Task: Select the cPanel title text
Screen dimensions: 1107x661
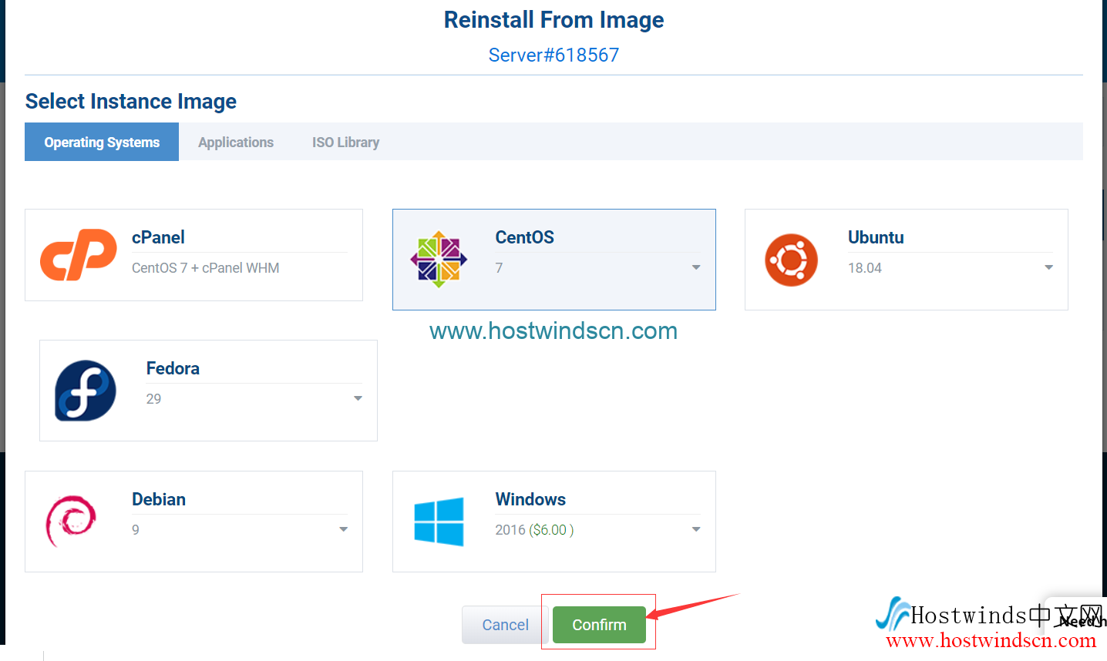Action: 158,237
